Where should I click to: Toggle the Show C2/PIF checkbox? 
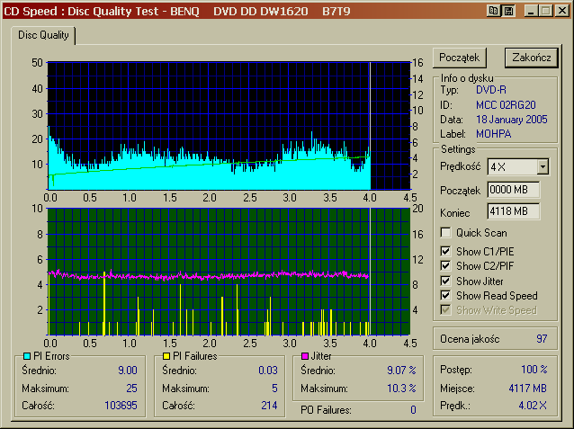click(445, 265)
